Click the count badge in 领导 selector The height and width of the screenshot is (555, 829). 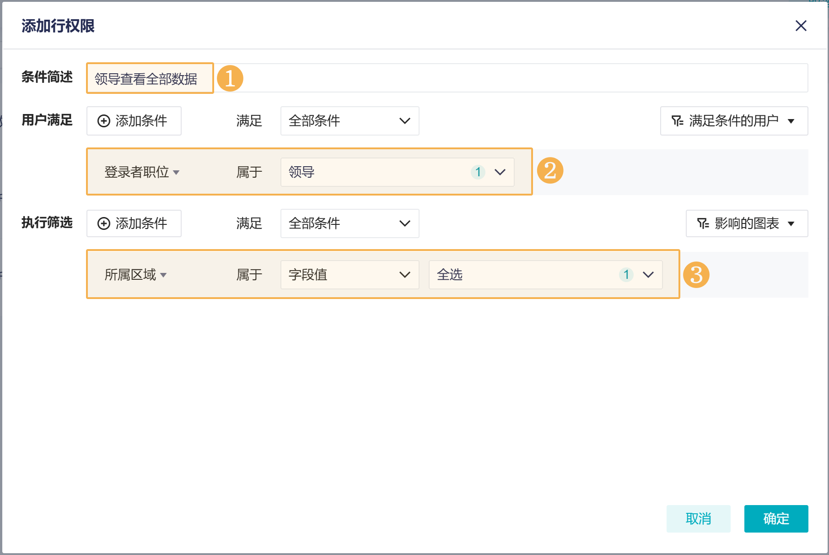coord(478,172)
